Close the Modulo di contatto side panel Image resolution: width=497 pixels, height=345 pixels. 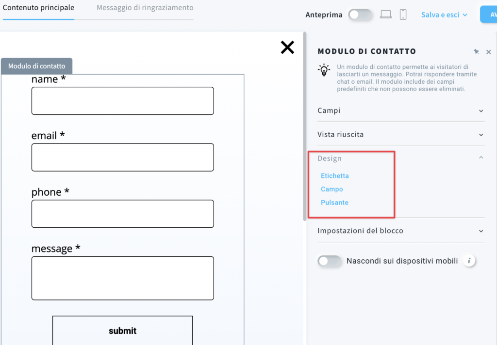point(488,52)
